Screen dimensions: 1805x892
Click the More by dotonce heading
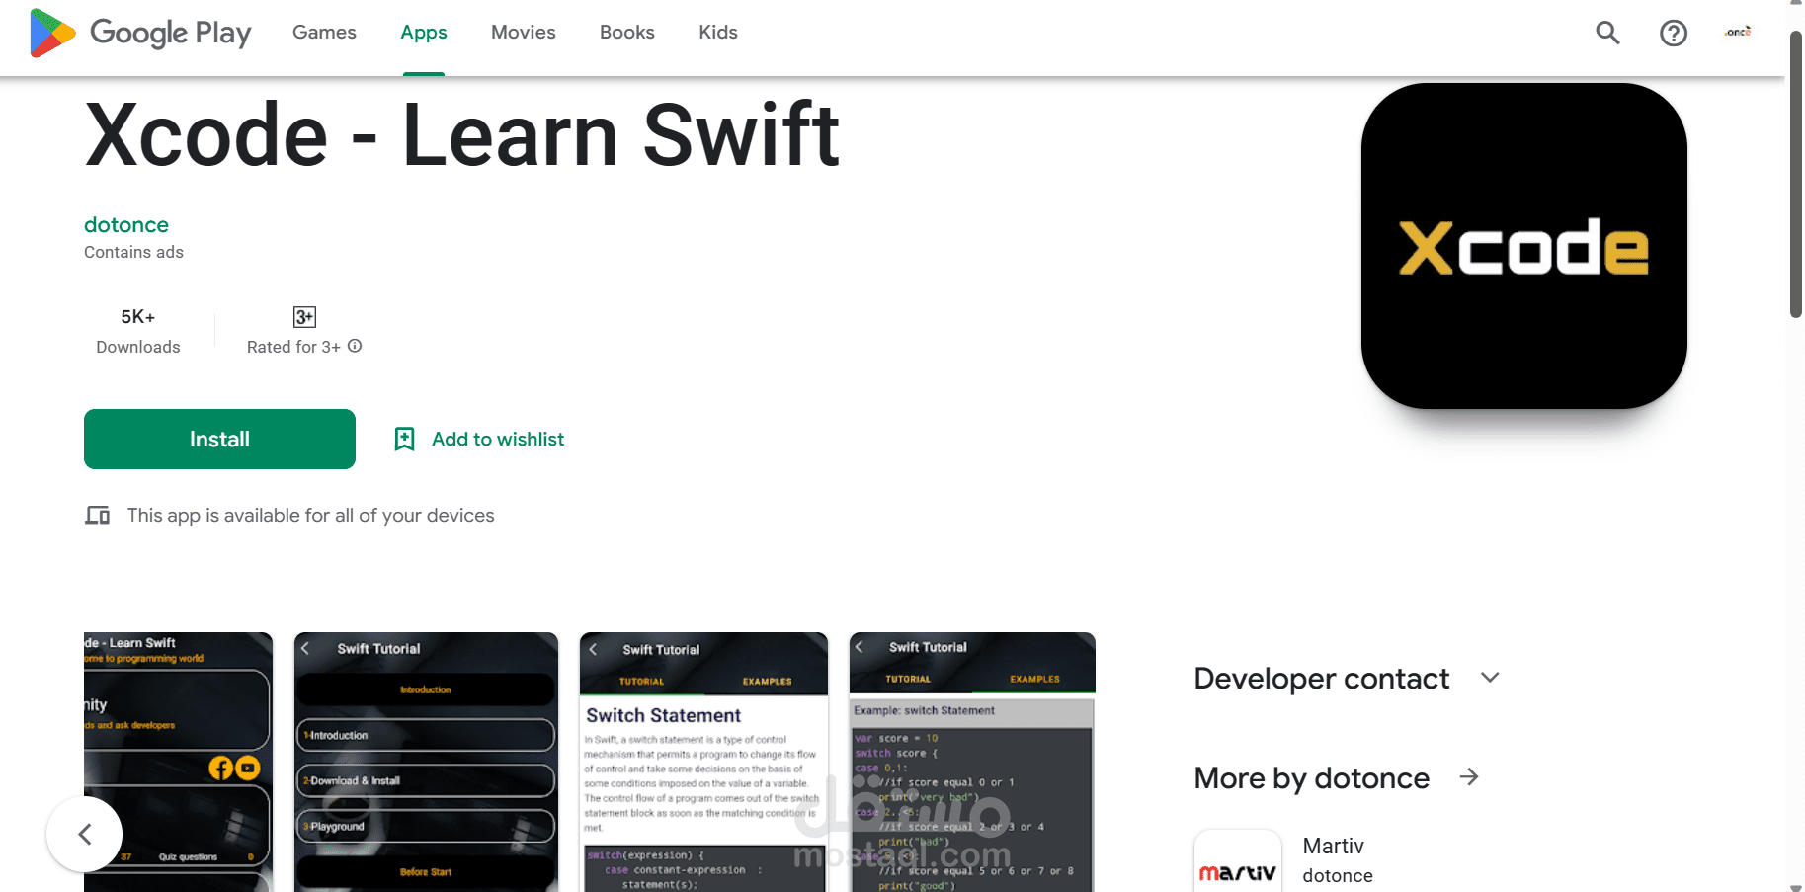click(x=1312, y=778)
